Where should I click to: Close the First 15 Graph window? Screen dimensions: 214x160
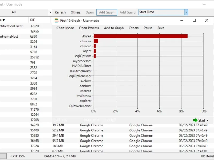pyautogui.click(x=207, y=21)
